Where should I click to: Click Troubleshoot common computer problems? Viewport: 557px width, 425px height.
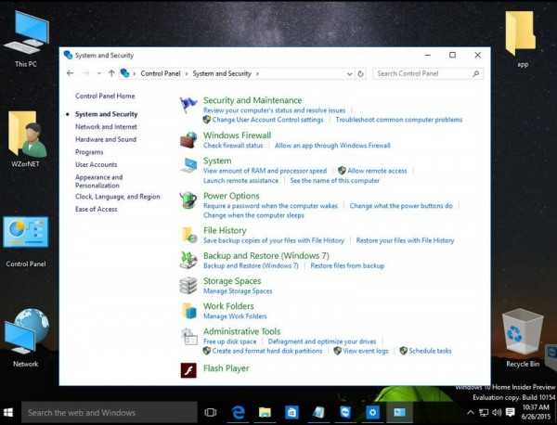pos(399,120)
